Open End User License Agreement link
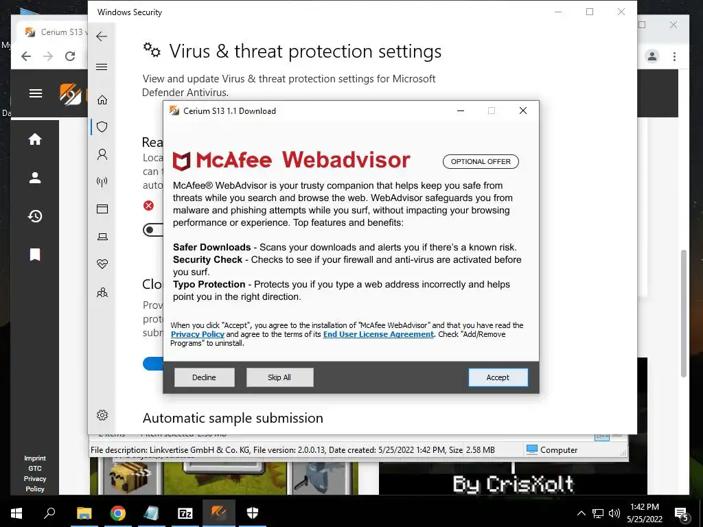The height and width of the screenshot is (527, 703). coord(378,334)
